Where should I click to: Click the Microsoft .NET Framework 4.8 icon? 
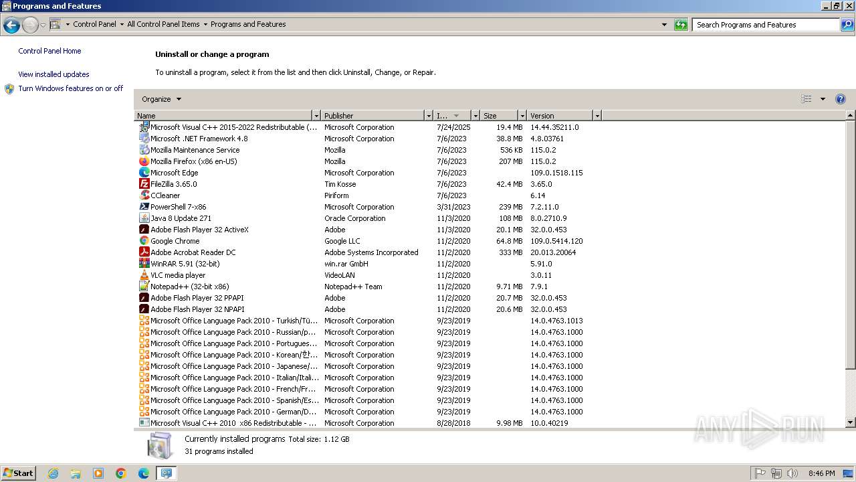tap(144, 139)
